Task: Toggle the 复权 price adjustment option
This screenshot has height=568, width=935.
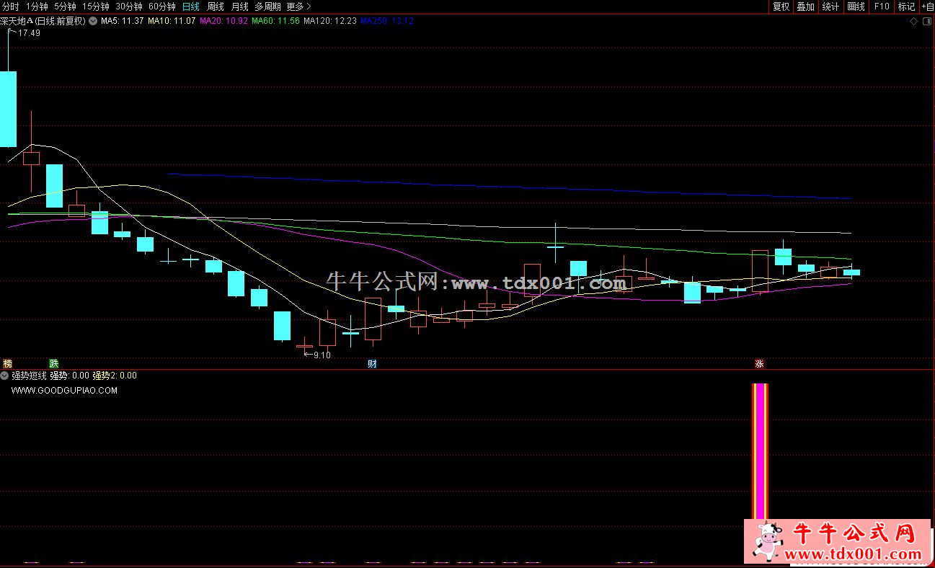Action: (781, 6)
